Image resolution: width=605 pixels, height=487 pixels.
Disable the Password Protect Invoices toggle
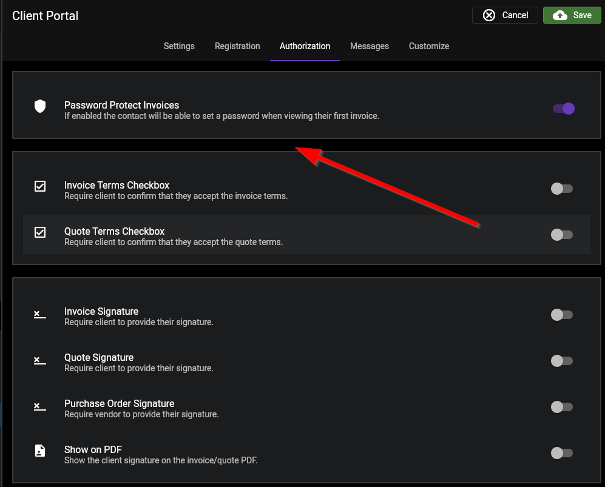click(x=563, y=109)
